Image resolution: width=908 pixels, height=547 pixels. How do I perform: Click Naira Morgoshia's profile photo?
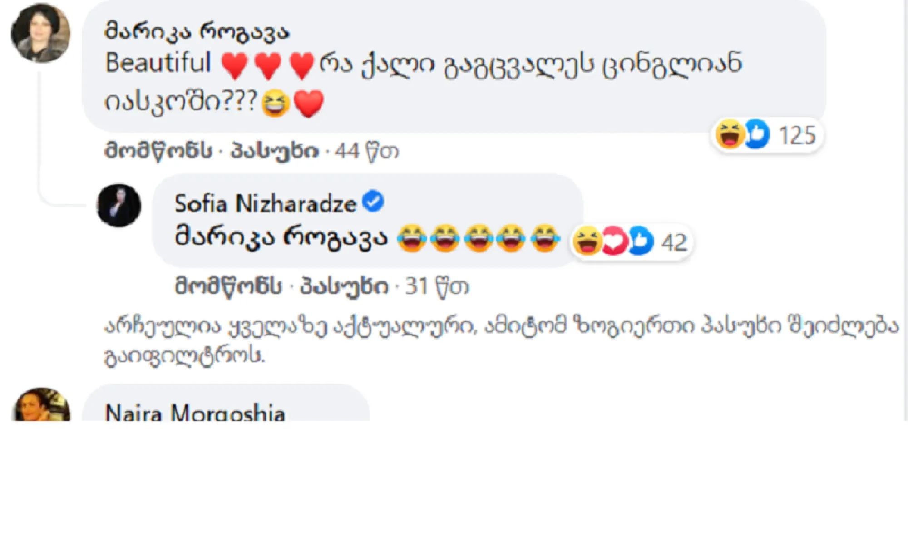[41, 406]
